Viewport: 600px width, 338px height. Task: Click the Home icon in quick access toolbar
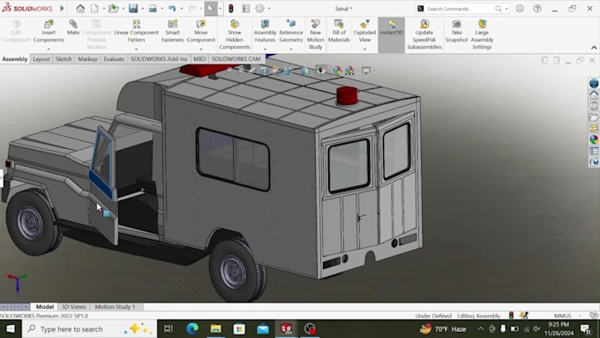coord(80,8)
